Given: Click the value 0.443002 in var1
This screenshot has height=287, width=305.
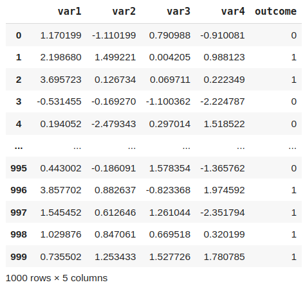Looking at the screenshot, I should click(61, 168).
